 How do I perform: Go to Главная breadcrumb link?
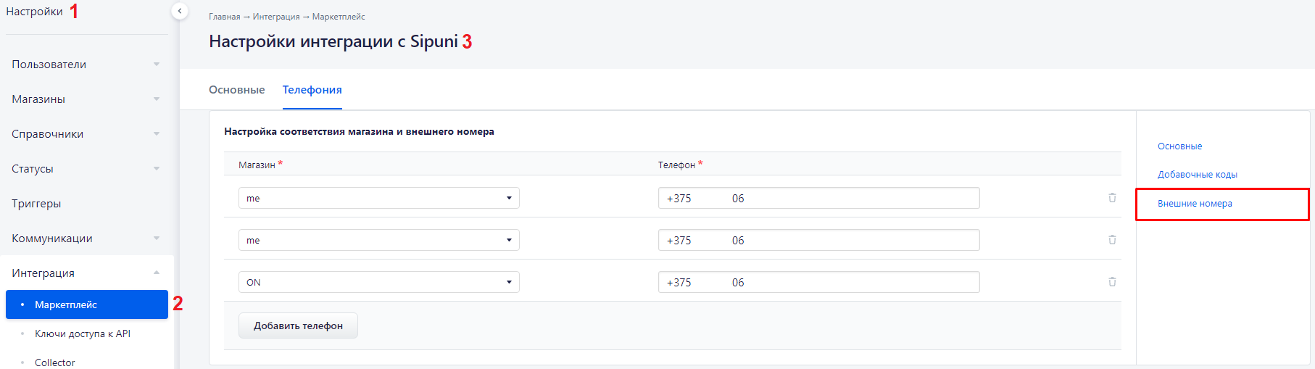click(225, 17)
